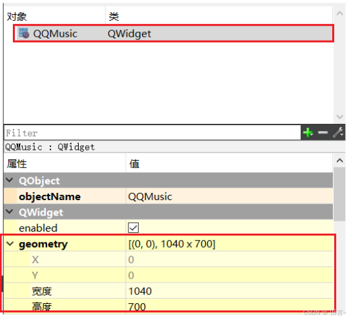Click the minus remove property icon
Viewport: 349px width, 320px height.
tap(323, 133)
